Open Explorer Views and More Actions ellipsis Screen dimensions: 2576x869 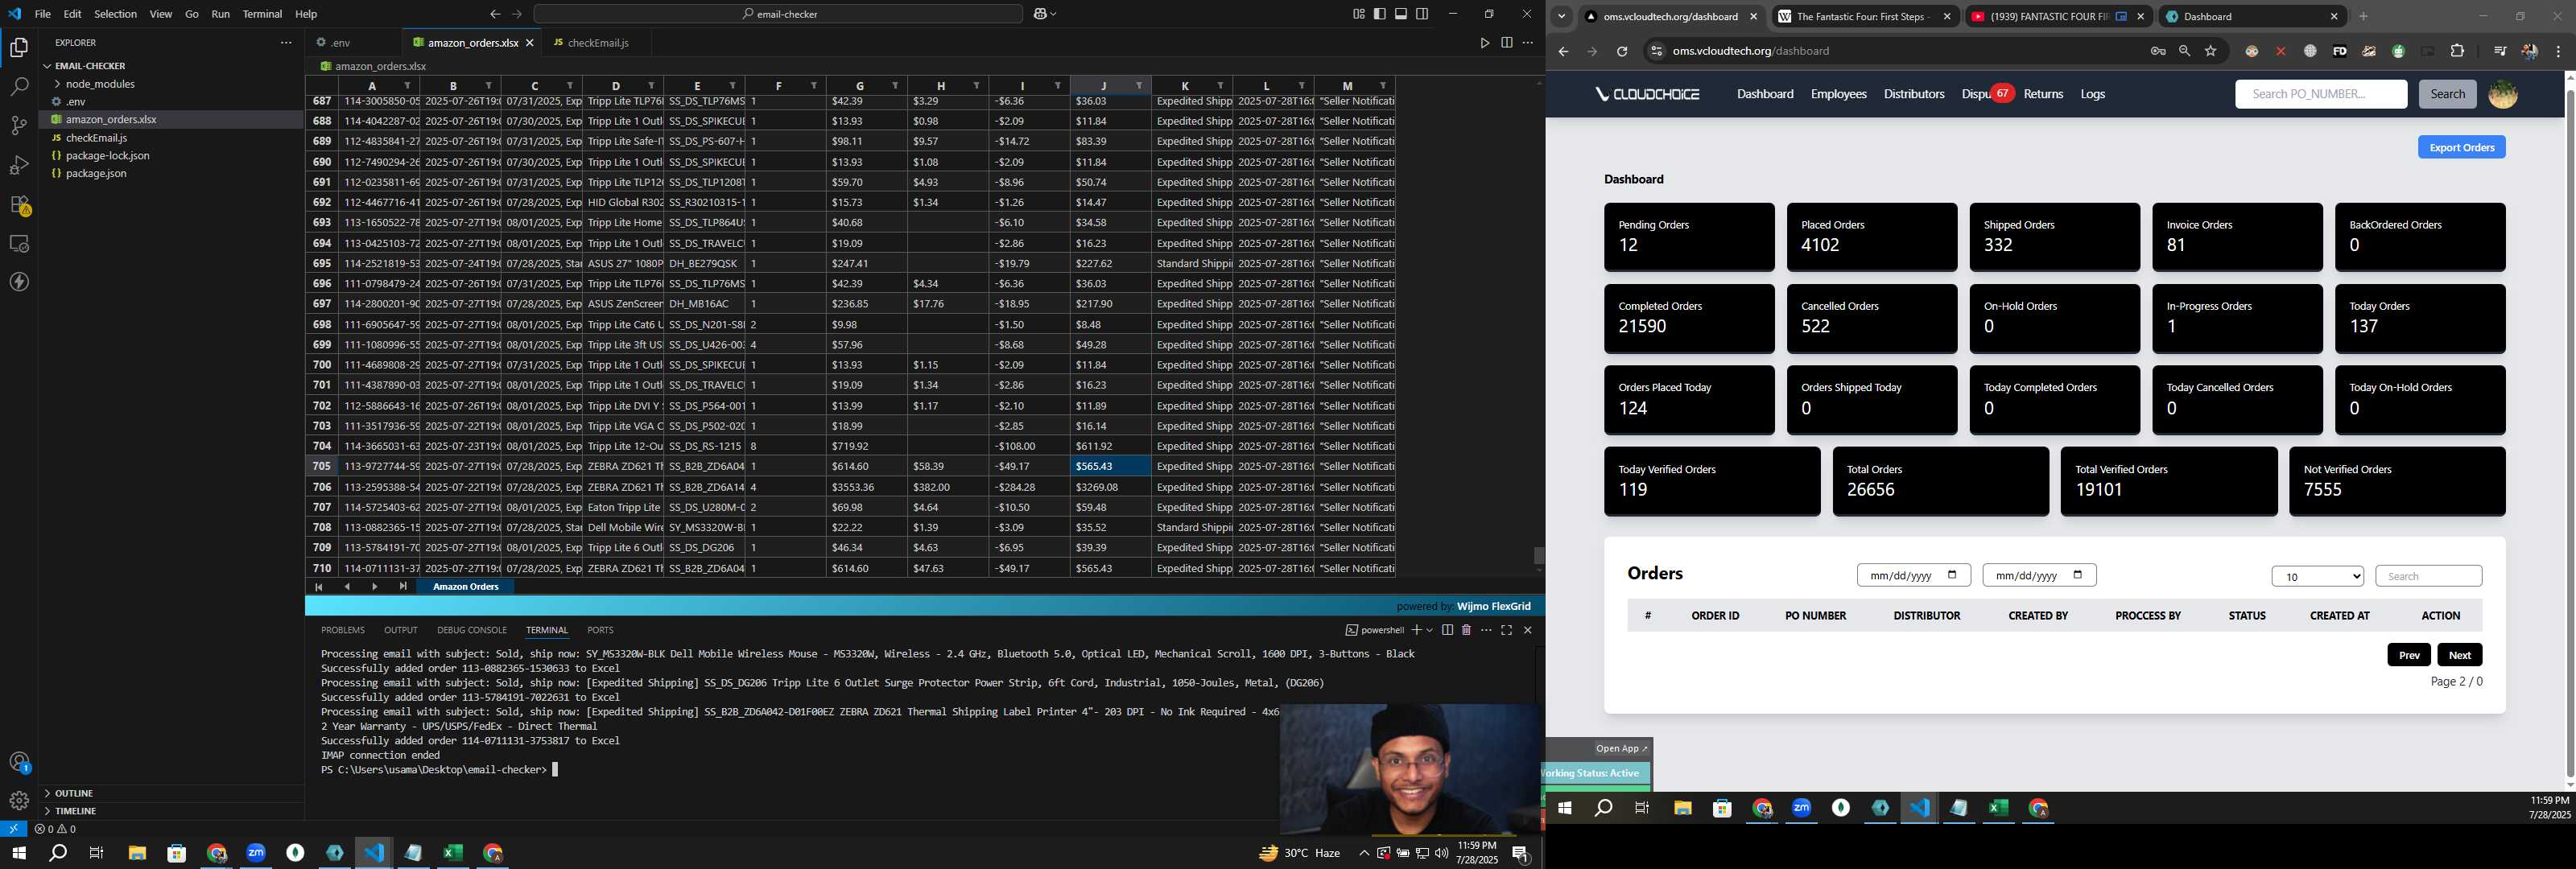286,43
